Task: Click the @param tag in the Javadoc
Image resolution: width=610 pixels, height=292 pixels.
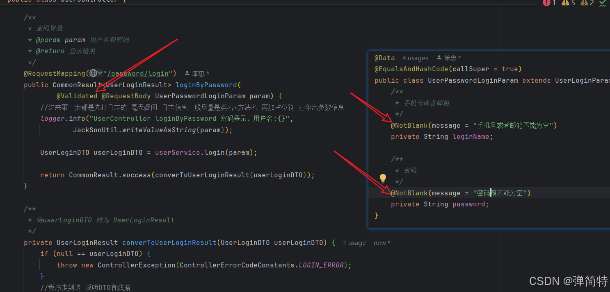Action: 48,40
